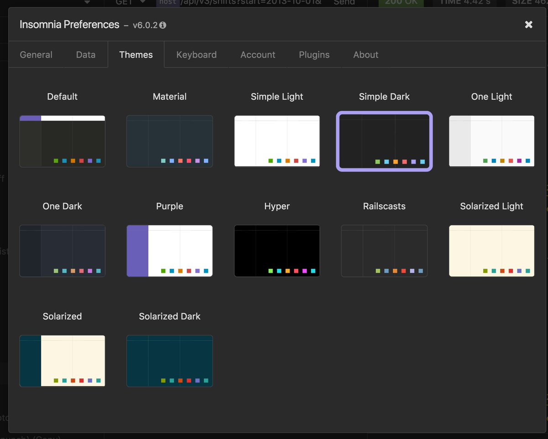Image resolution: width=548 pixels, height=439 pixels.
Task: Click the selected Simple Dark theme thumbnail
Action: click(x=385, y=141)
